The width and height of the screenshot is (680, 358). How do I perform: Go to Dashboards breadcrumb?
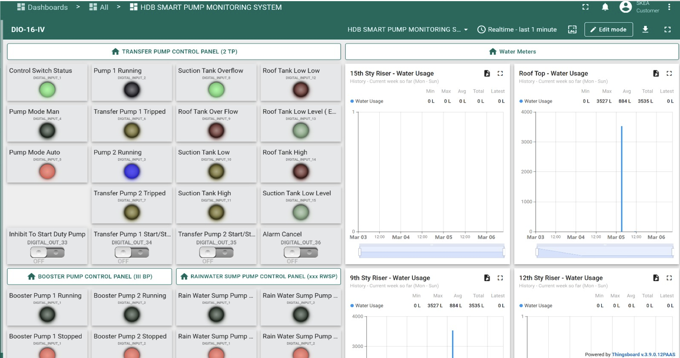(43, 7)
